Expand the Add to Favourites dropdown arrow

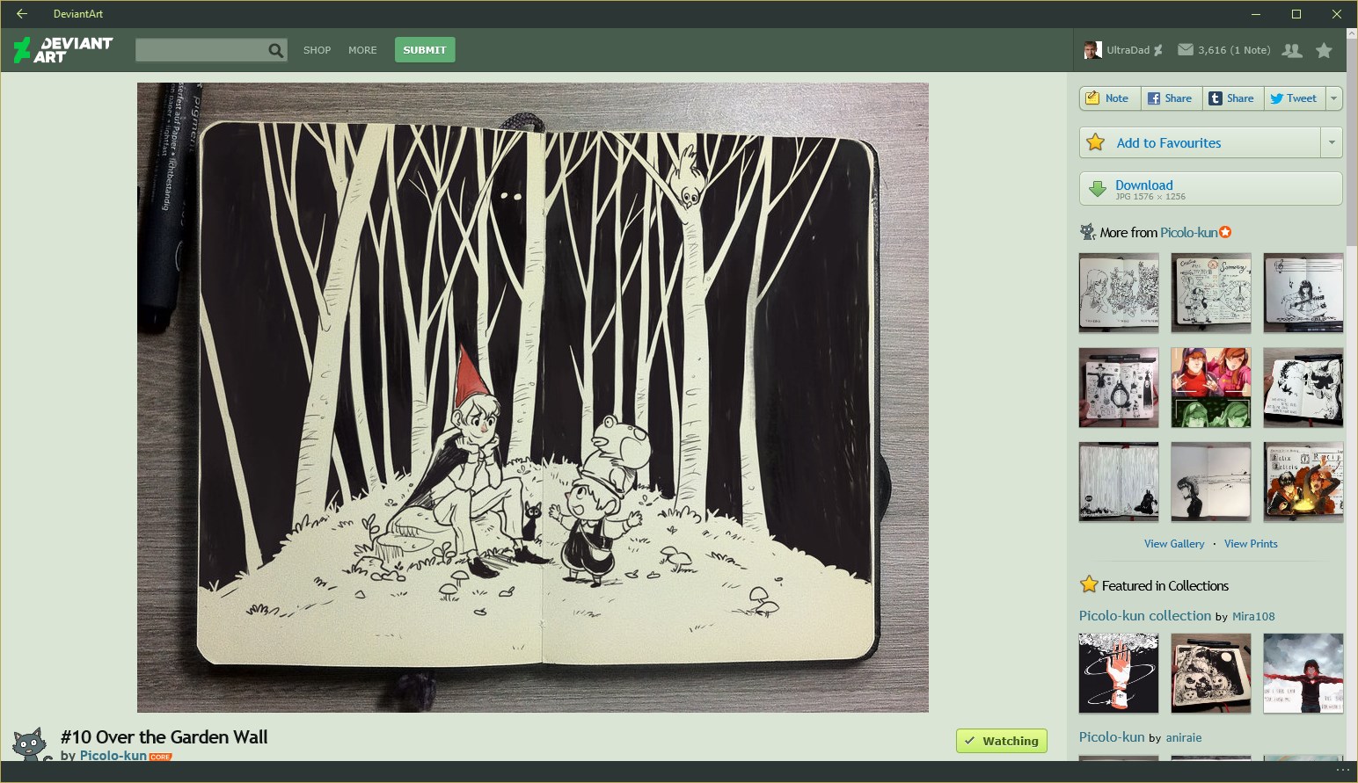tap(1332, 142)
